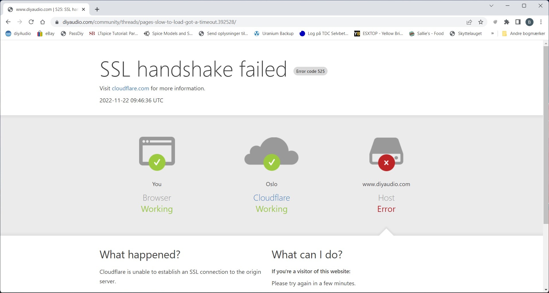
Task: Open profile B account menu
Action: click(x=529, y=22)
